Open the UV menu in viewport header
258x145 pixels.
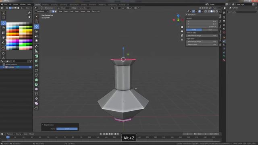coord(98,11)
